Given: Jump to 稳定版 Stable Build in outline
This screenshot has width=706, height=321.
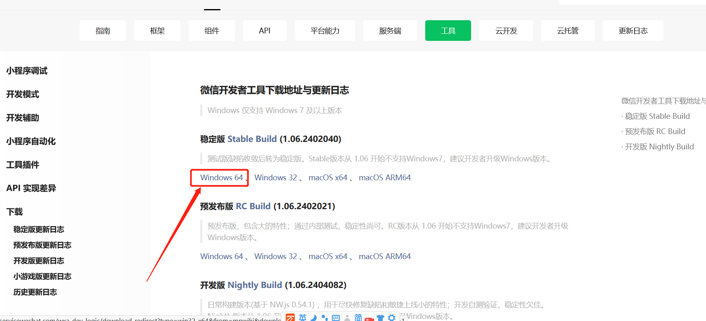Looking at the screenshot, I should pyautogui.click(x=657, y=116).
